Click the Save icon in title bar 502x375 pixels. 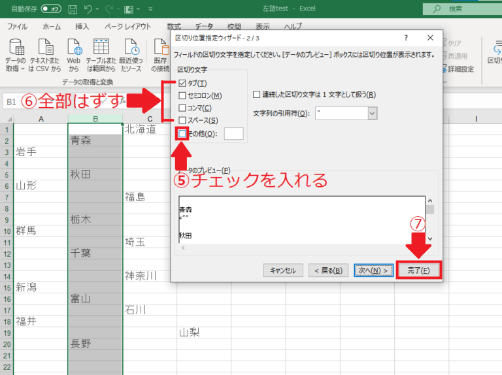[x=73, y=9]
